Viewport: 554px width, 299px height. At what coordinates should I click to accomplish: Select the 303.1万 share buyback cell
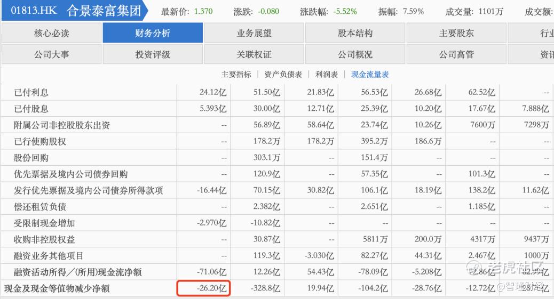point(267,157)
